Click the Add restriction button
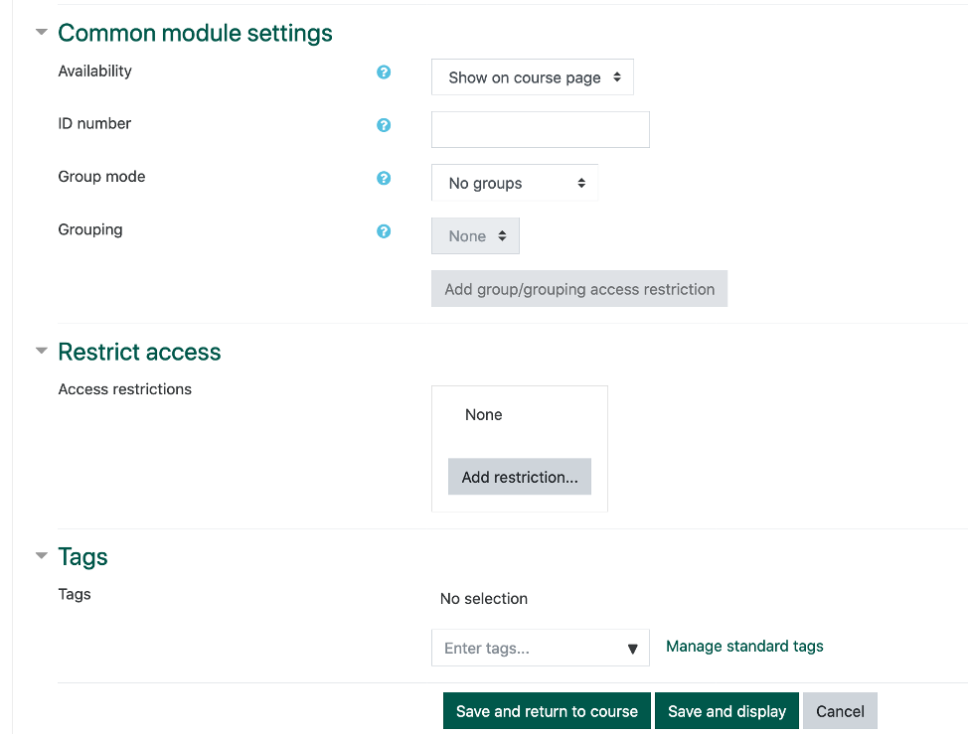Image resolution: width=968 pixels, height=734 pixels. (519, 477)
